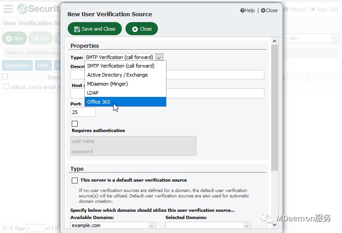Click previous page arrow icon
This screenshot has width=342, height=233.
(x=11, y=228)
